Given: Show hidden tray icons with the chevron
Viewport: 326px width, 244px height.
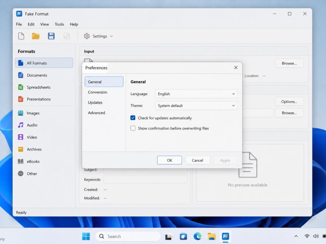Looking at the screenshot, I should 296,236.
